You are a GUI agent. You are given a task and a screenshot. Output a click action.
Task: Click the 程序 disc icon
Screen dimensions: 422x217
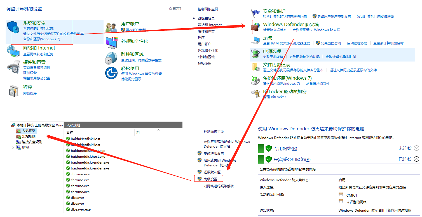tap(13, 91)
